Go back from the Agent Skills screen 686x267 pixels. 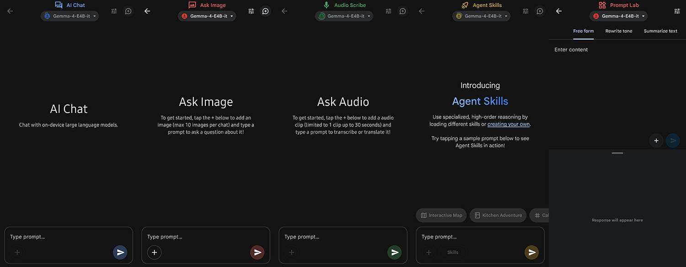pos(422,11)
